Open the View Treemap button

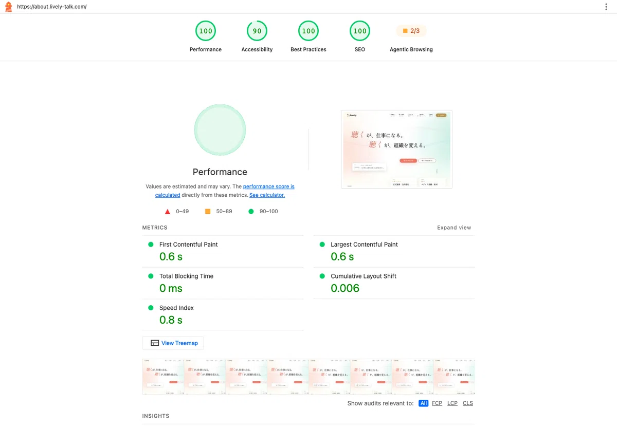[x=173, y=343]
